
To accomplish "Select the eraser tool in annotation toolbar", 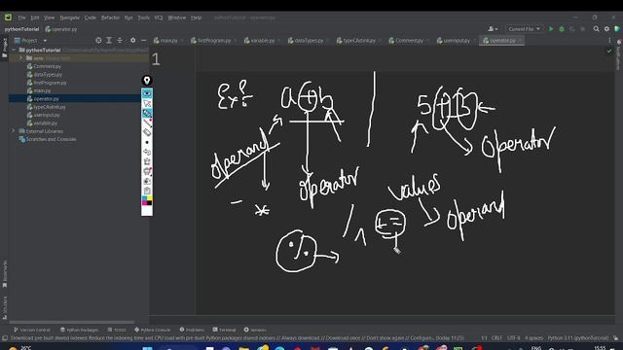I will [147, 132].
